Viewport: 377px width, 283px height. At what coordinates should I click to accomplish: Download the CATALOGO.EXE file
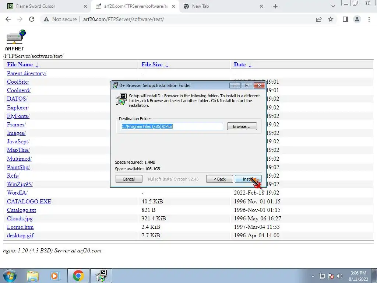pos(29,202)
